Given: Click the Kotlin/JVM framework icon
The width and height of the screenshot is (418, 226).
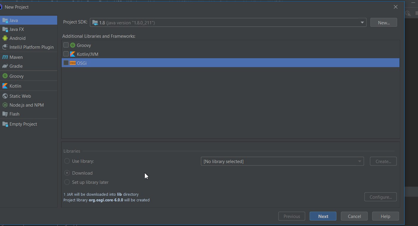Looking at the screenshot, I should [73, 54].
